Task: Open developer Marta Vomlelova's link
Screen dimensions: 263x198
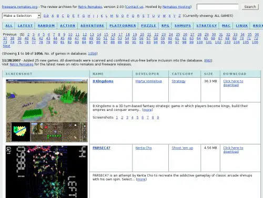Action: (x=148, y=81)
